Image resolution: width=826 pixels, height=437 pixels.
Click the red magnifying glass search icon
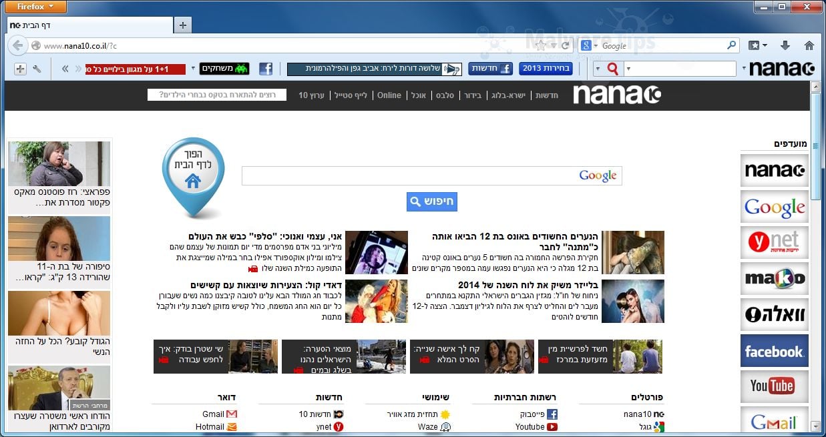pyautogui.click(x=613, y=68)
